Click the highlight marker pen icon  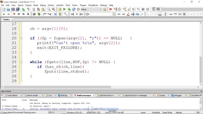pyautogui.click(x=128, y=14)
